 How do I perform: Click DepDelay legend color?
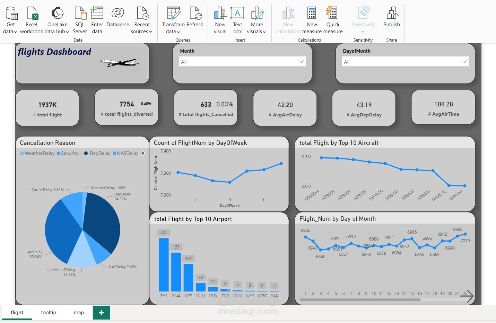86,153
